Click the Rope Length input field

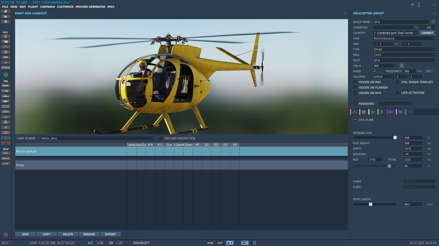pyautogui.click(x=413, y=204)
